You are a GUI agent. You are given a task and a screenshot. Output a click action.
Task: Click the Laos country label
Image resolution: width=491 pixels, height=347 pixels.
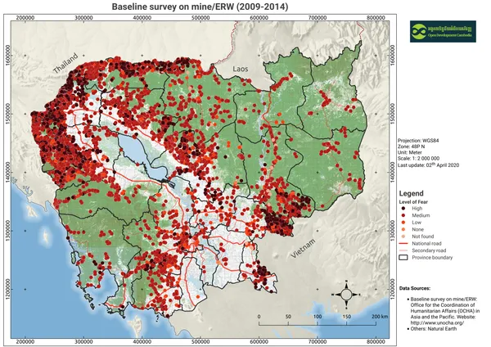pyautogui.click(x=243, y=69)
